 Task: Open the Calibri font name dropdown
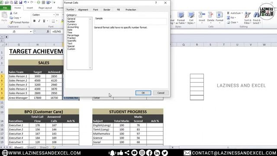click(x=54, y=15)
